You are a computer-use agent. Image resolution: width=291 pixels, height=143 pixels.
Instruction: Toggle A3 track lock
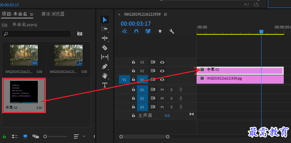pyautogui.click(x=133, y=107)
